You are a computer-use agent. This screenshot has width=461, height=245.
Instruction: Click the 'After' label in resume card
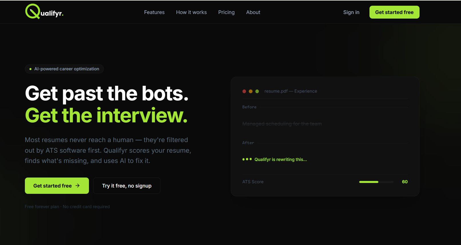pyautogui.click(x=248, y=143)
